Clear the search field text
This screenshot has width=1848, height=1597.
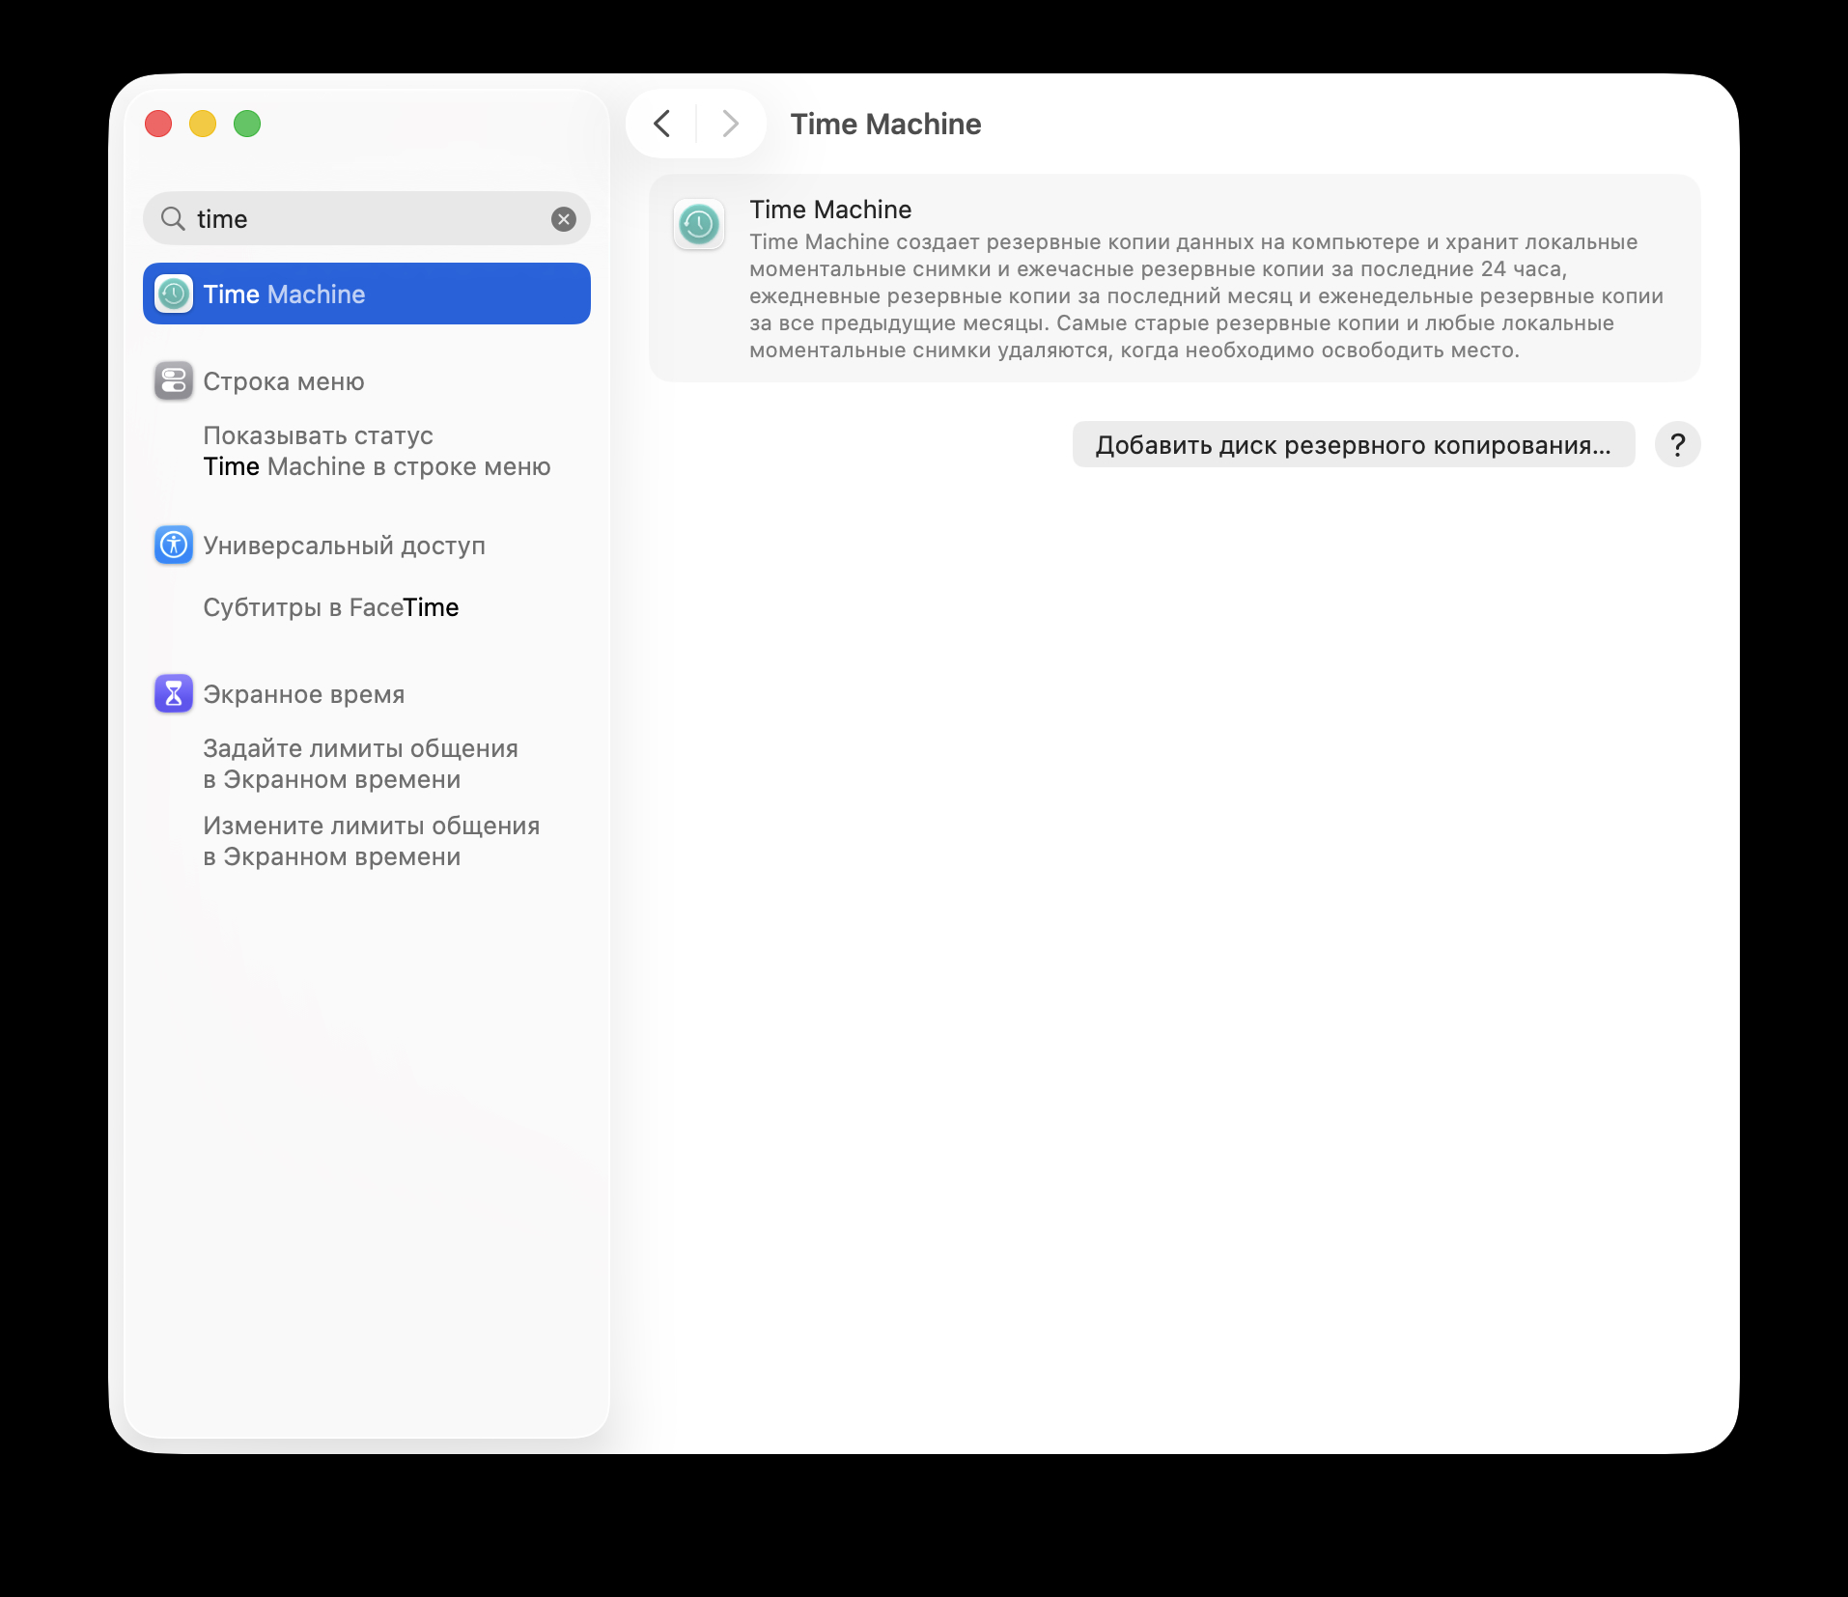pyautogui.click(x=564, y=219)
